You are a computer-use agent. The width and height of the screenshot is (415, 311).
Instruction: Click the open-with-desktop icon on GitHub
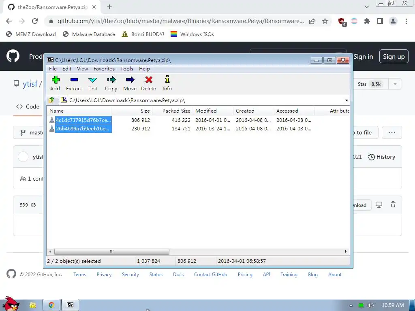point(379,204)
